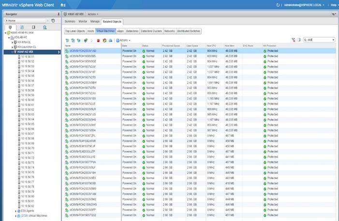Select the Related Objects tab
Screen dimensions: 339x221
[x=112, y=22]
